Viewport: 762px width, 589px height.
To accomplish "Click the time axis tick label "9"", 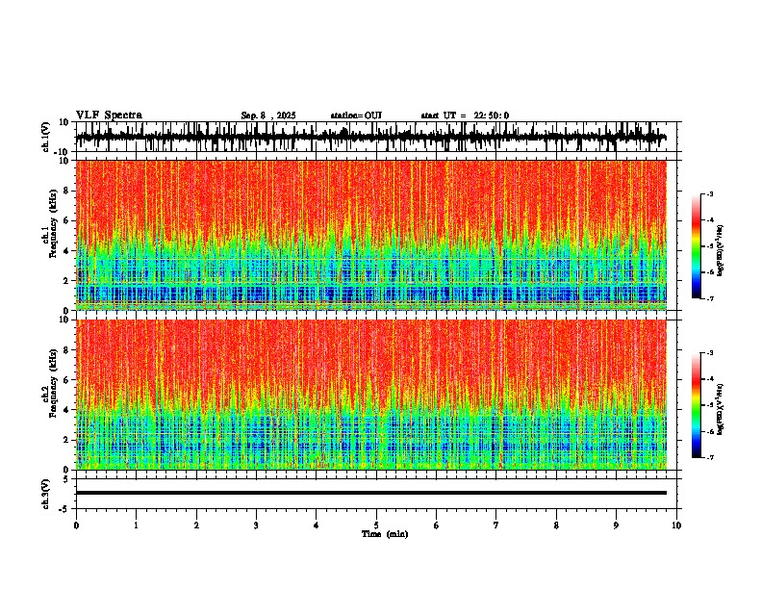I will click(616, 525).
